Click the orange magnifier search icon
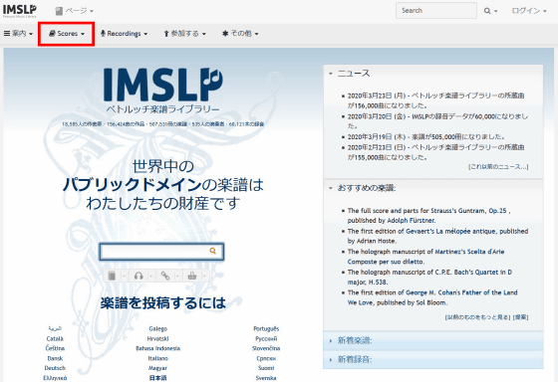The height and width of the screenshot is (382, 558). point(213,251)
